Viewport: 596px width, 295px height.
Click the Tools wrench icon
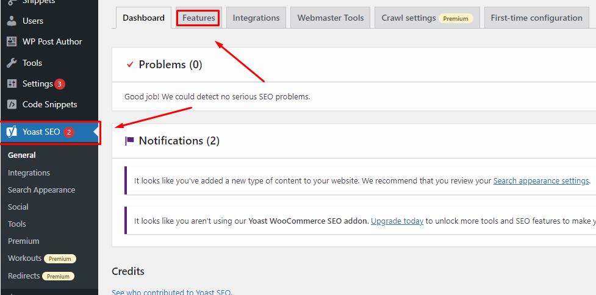[12, 63]
